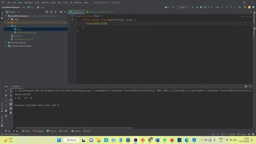Open File Explorer from the taskbar
The width and height of the screenshot is (256, 144).
pos(99,140)
